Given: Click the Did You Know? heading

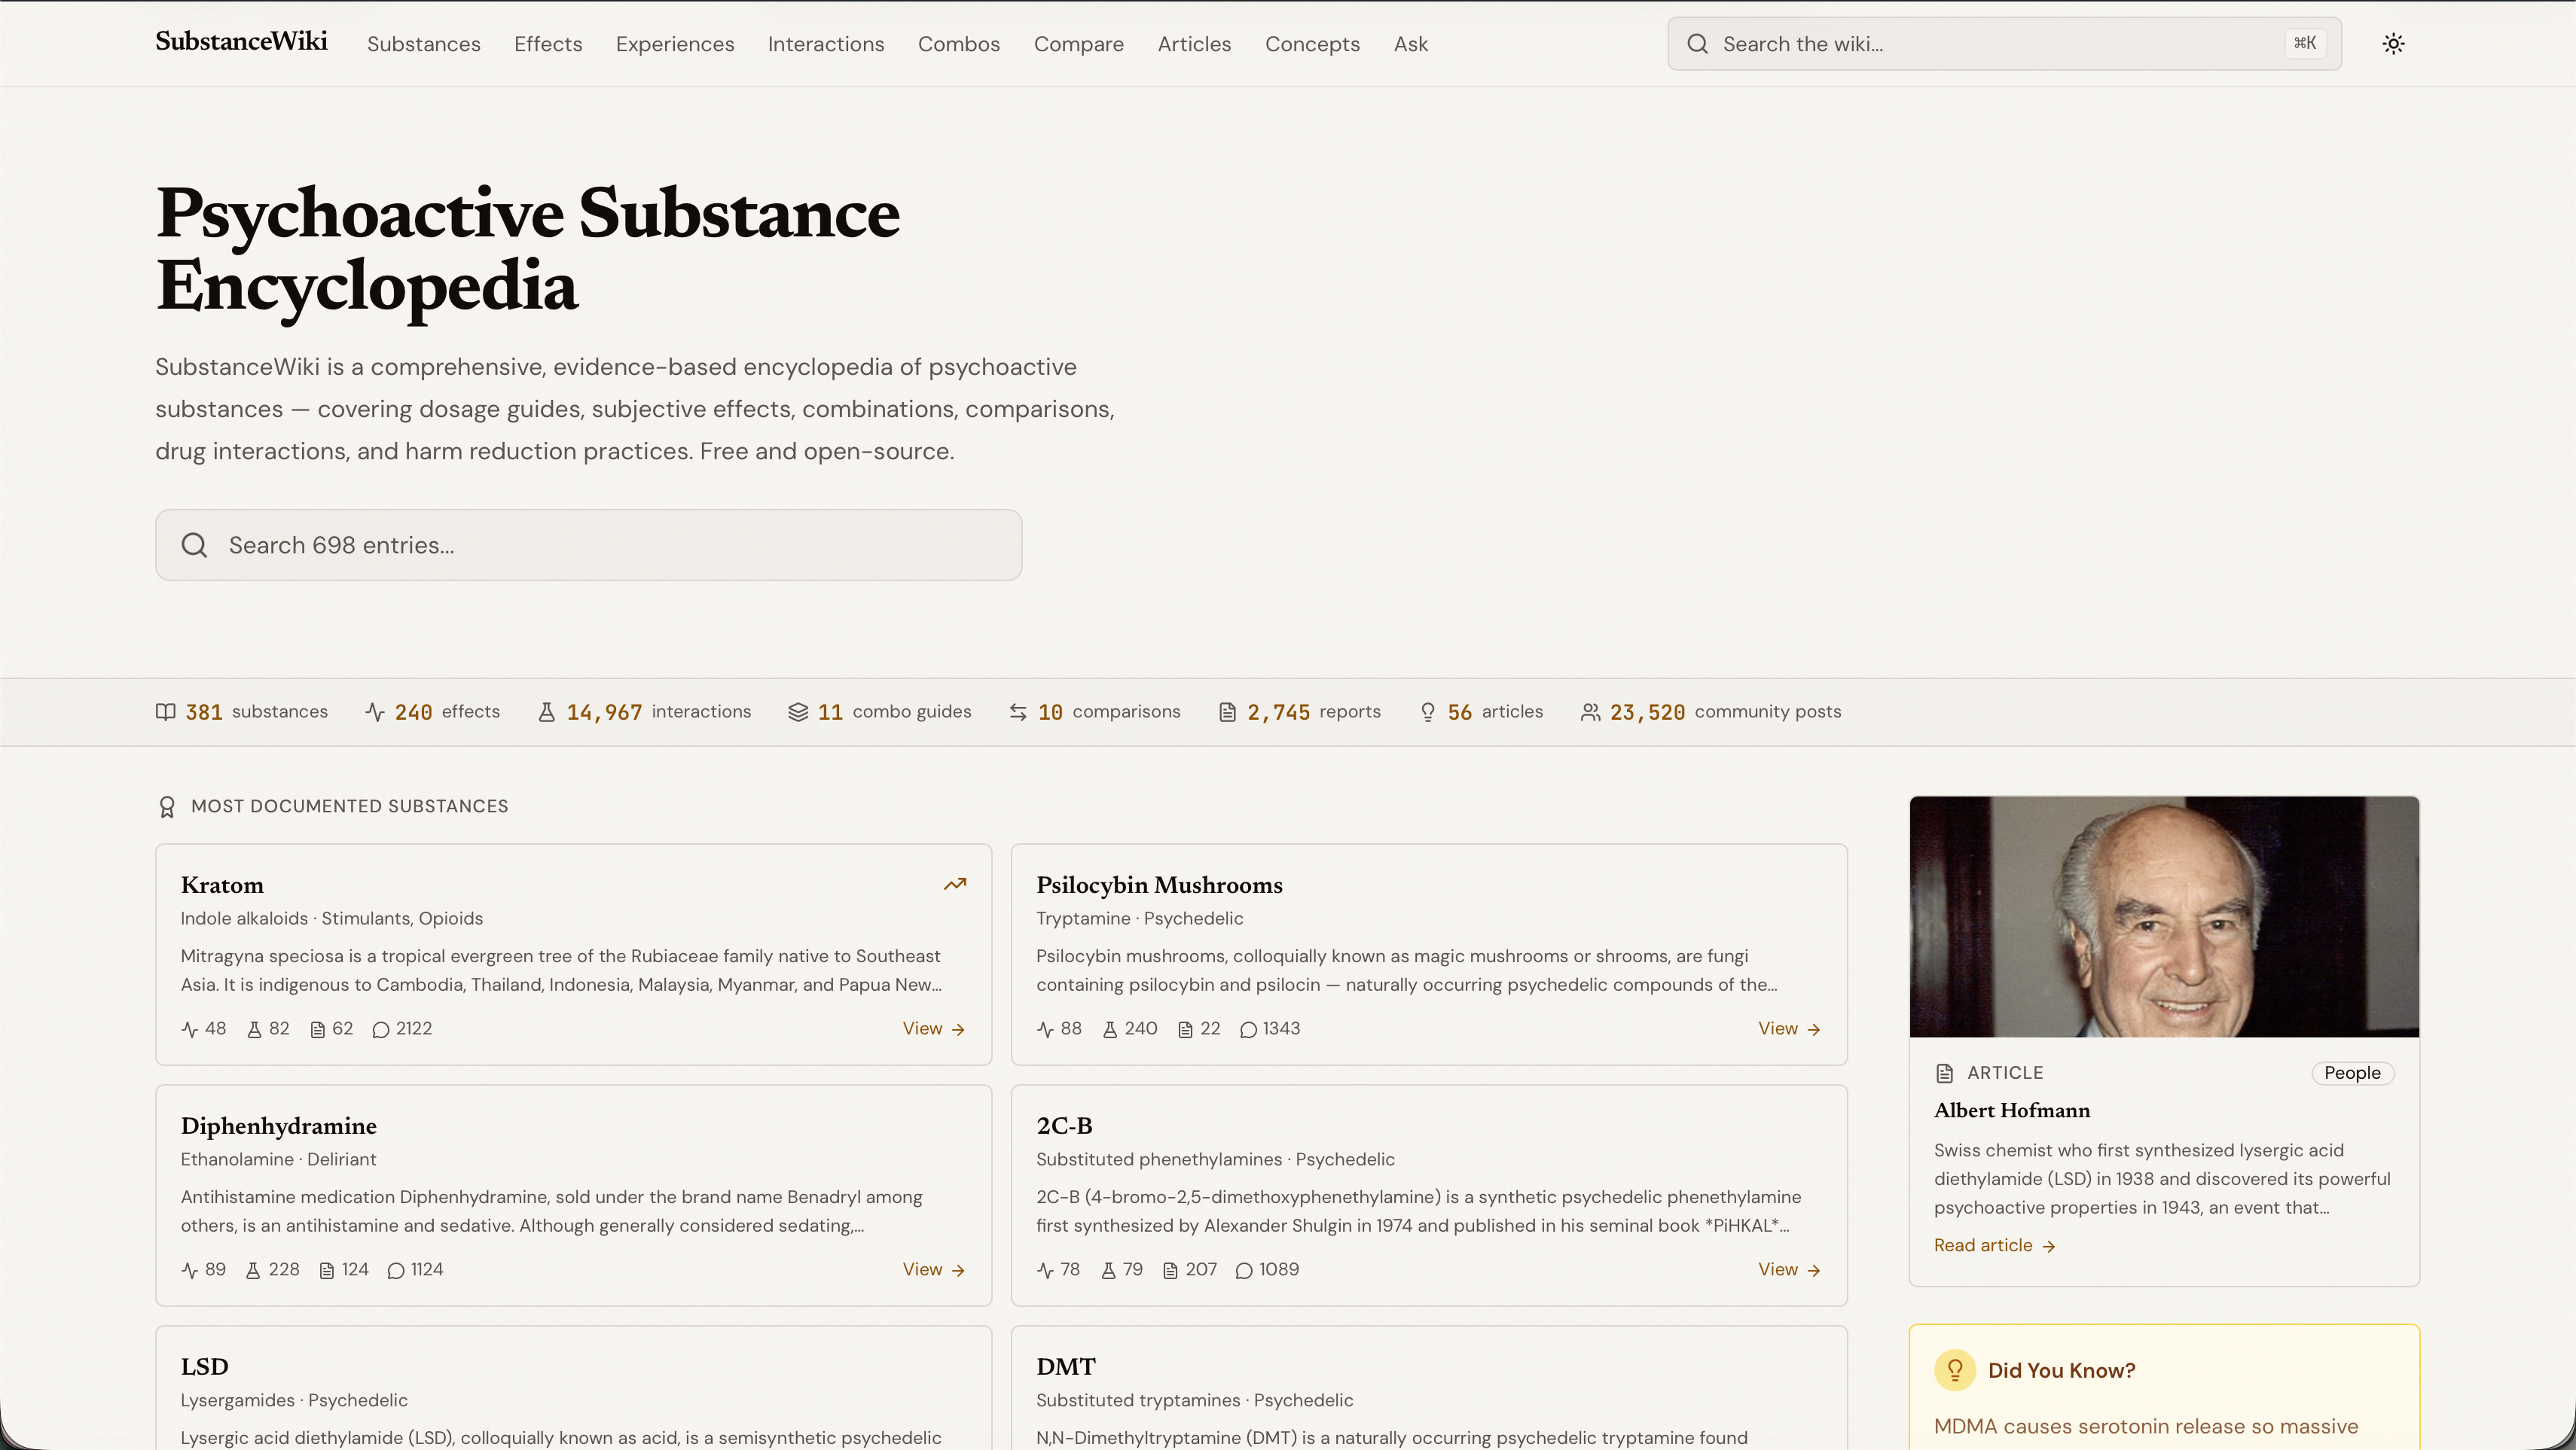Looking at the screenshot, I should pos(2061,1370).
